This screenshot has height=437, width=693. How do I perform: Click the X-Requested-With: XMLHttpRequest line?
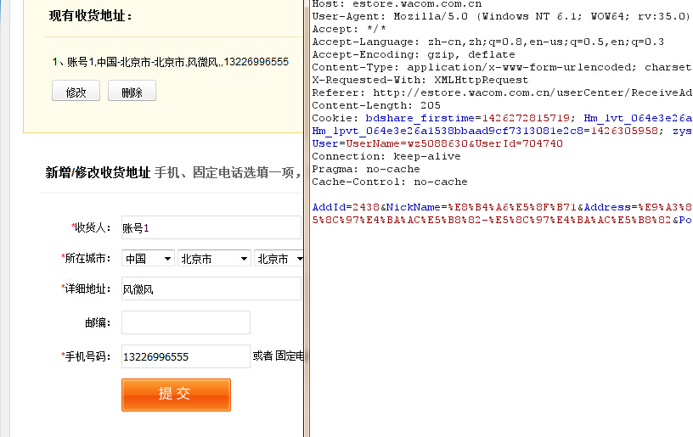coord(420,80)
